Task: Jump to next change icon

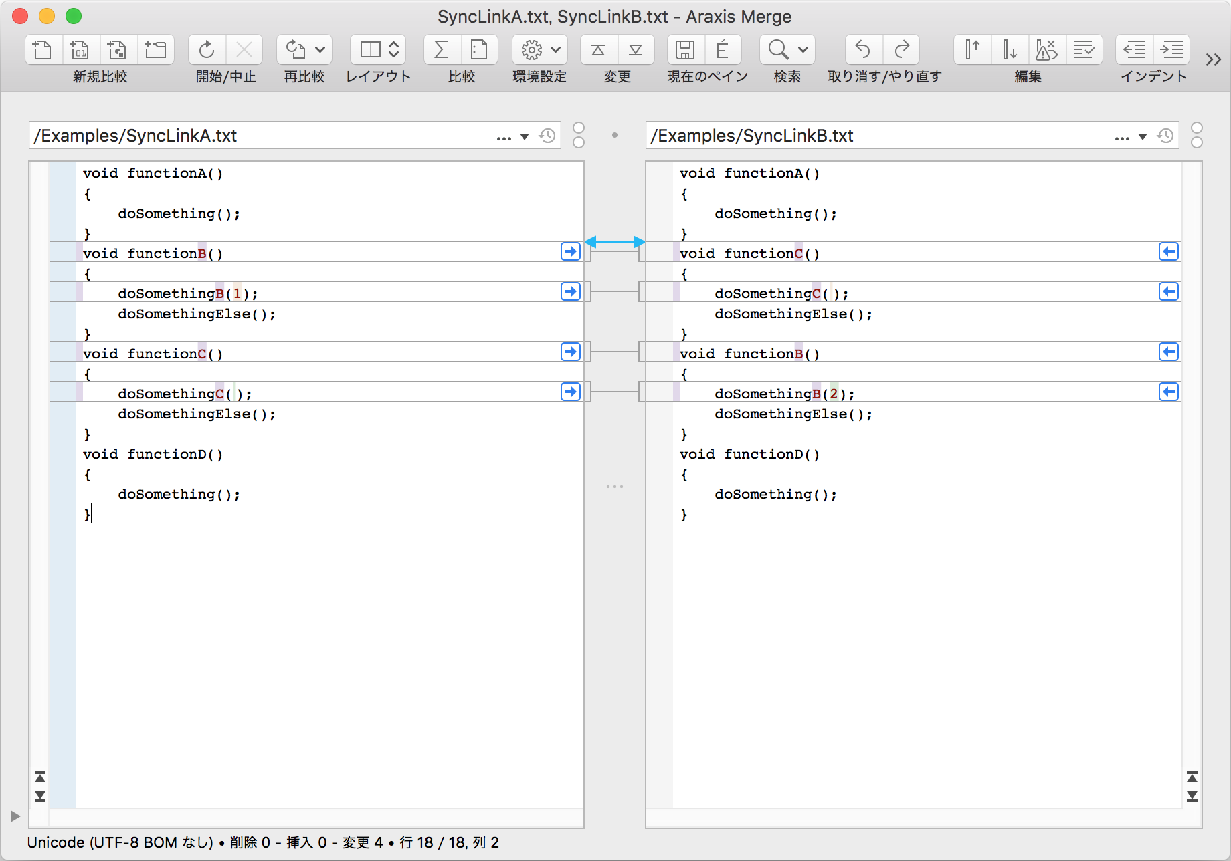Action: (x=636, y=49)
